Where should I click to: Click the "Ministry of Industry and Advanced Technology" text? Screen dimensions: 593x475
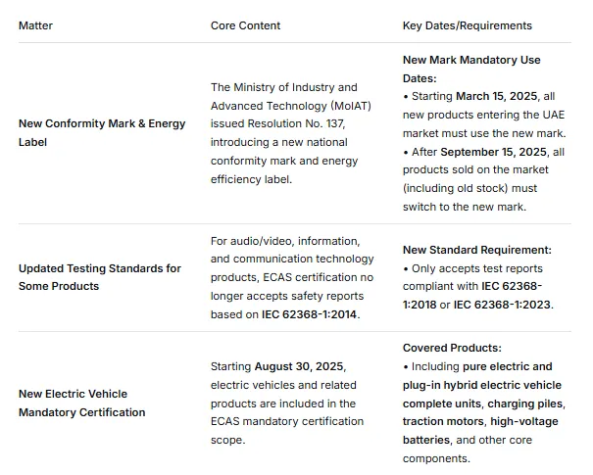(x=284, y=96)
